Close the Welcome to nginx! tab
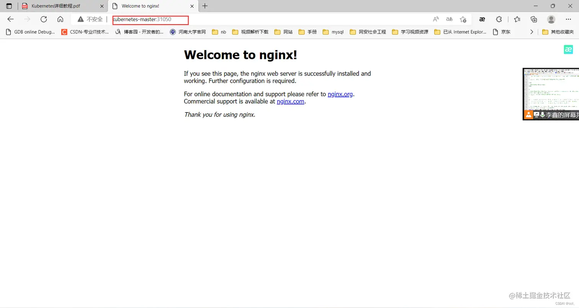Image resolution: width=579 pixels, height=308 pixels. [x=191, y=6]
